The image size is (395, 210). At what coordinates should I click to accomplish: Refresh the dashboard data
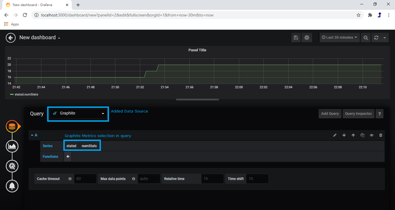[x=376, y=37]
